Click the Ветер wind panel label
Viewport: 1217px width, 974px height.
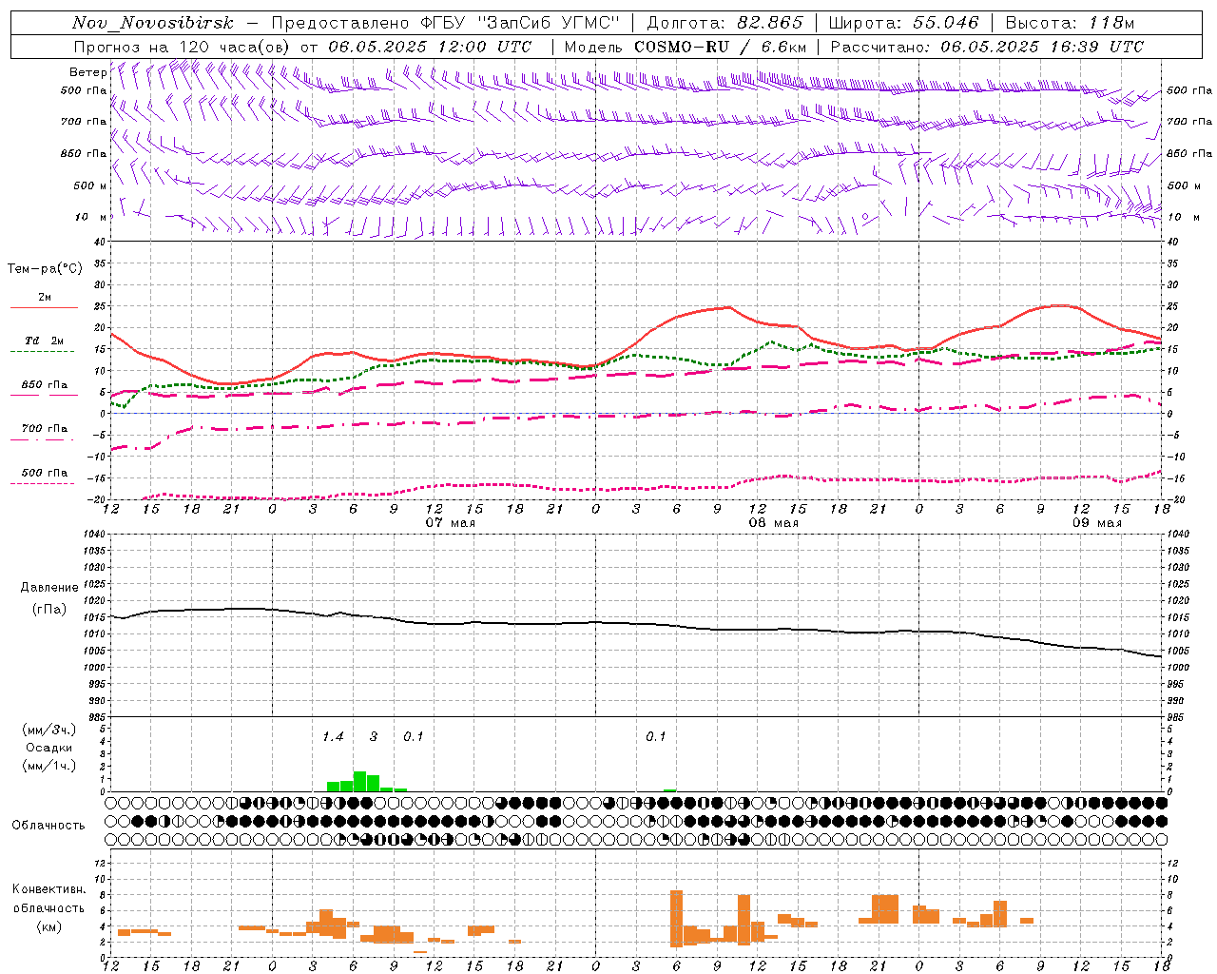coord(87,72)
